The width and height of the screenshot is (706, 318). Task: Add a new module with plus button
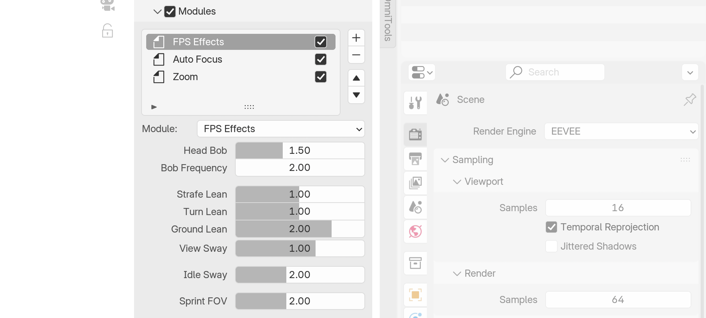tap(356, 38)
